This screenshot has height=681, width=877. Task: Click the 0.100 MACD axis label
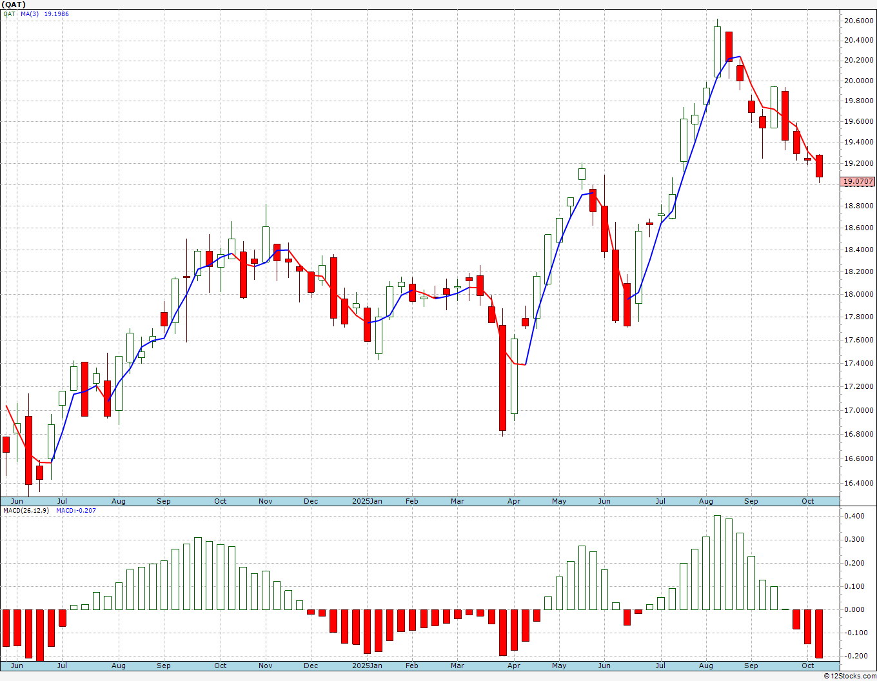[x=854, y=586]
